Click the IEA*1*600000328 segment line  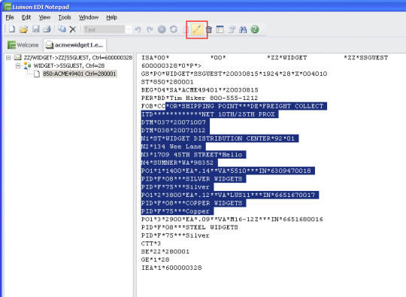171,268
